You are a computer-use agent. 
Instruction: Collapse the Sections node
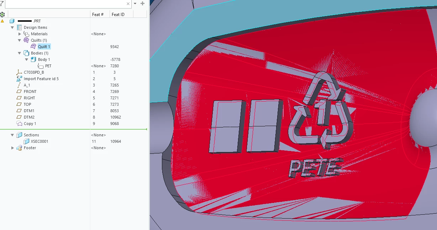[12, 135]
